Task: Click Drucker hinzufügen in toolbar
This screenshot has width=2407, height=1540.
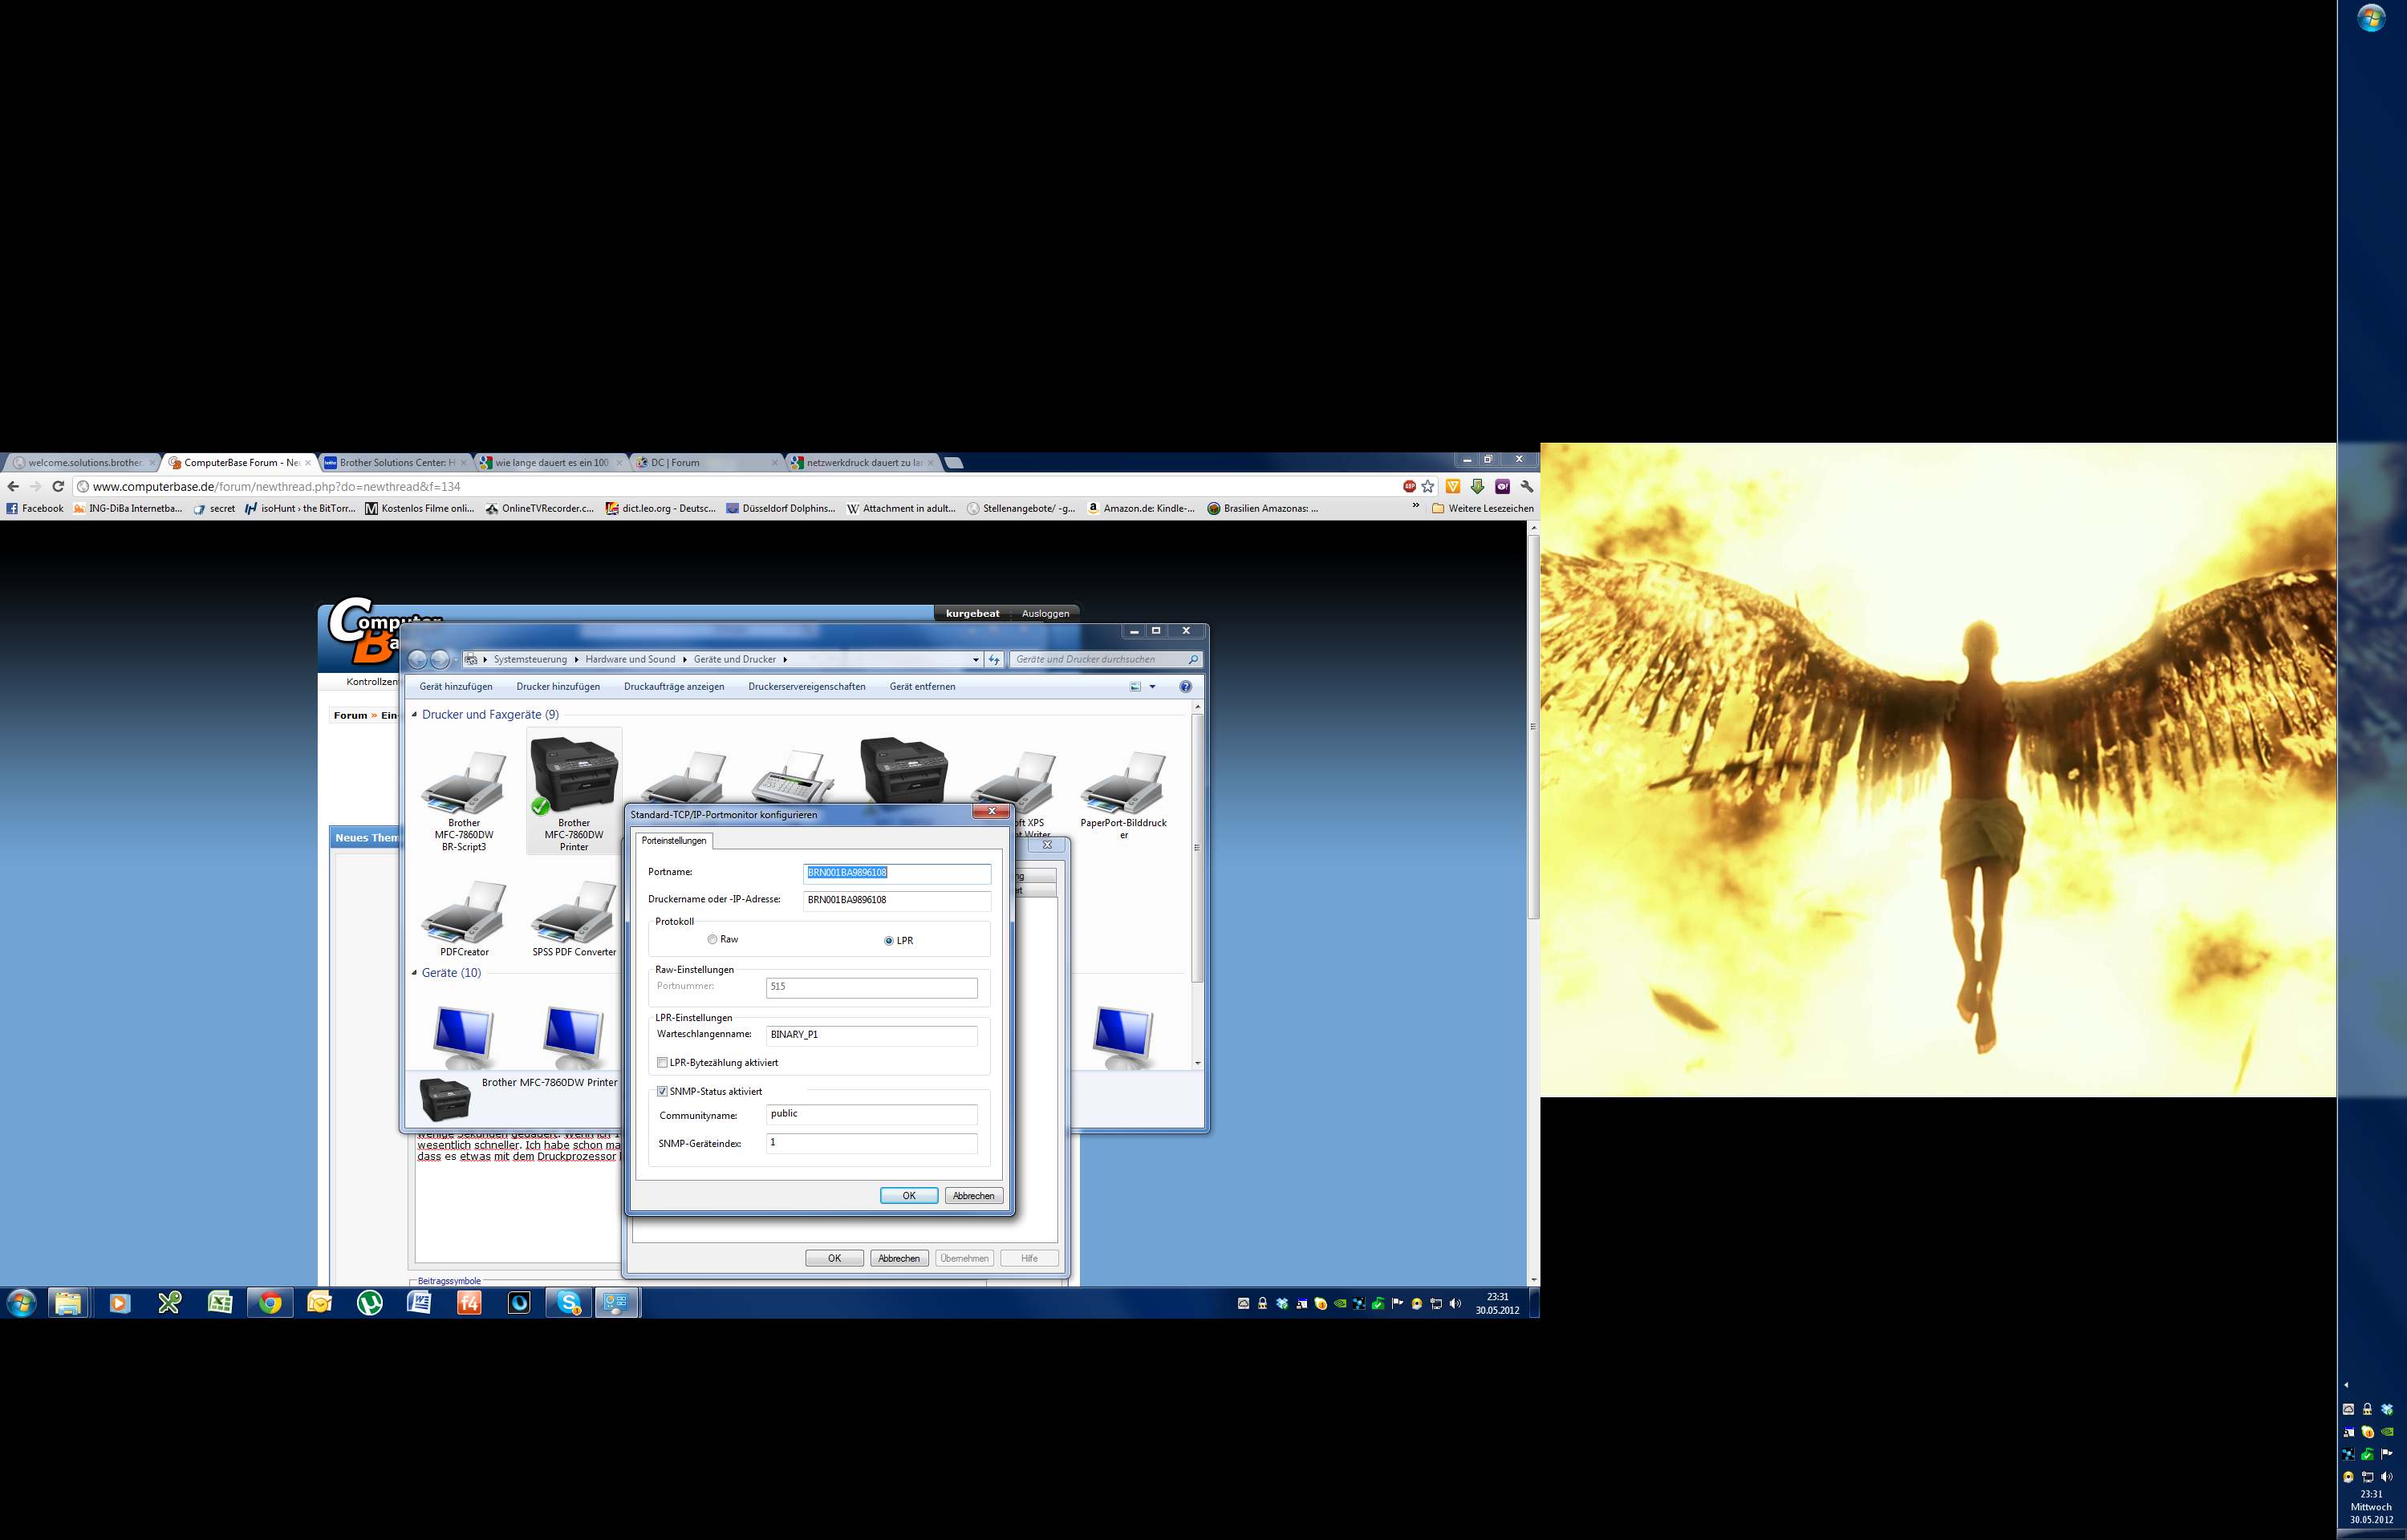Action: (558, 687)
